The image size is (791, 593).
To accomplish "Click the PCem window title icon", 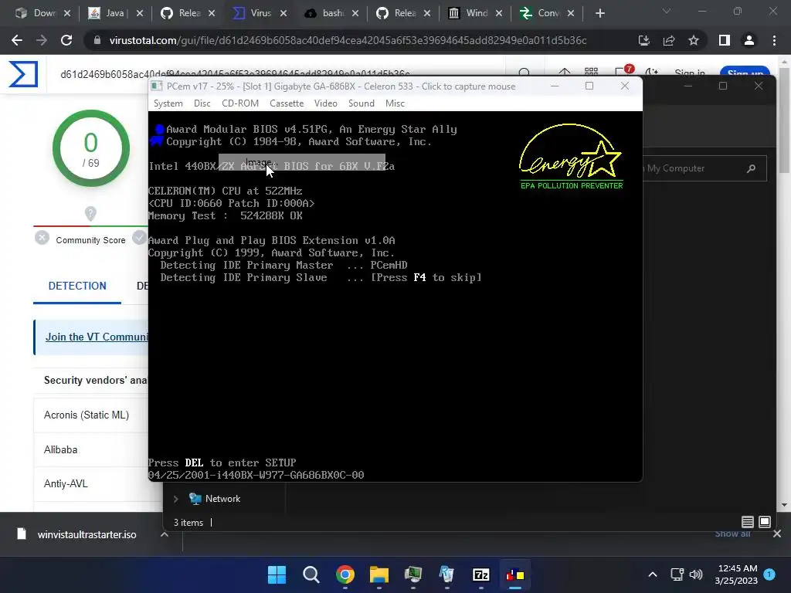I will (156, 86).
